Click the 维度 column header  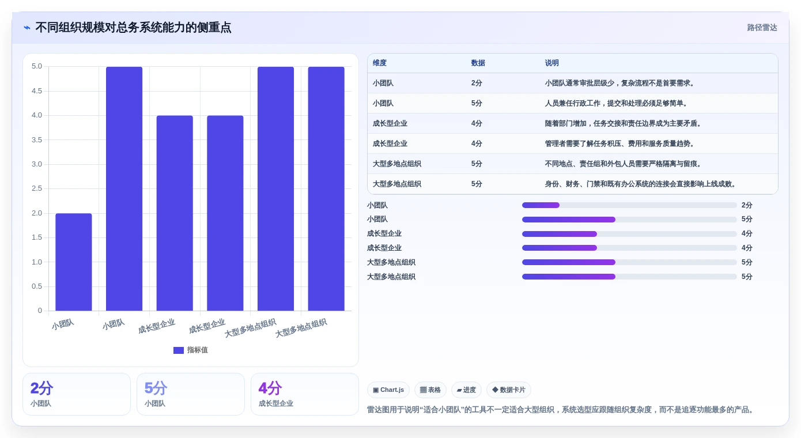380,63
